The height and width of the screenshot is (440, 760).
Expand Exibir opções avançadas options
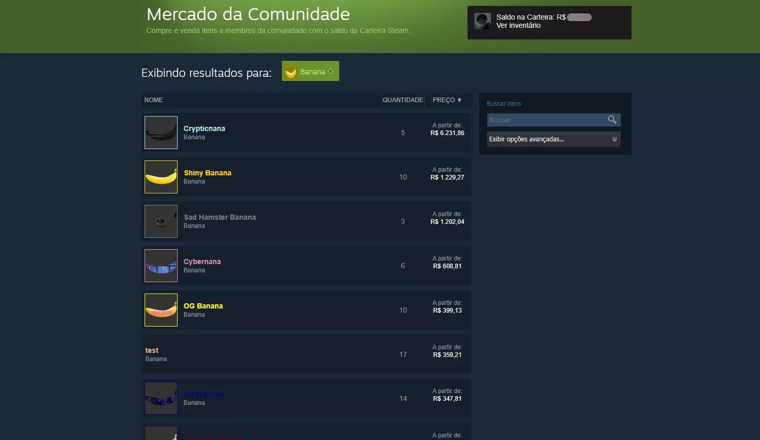[553, 139]
